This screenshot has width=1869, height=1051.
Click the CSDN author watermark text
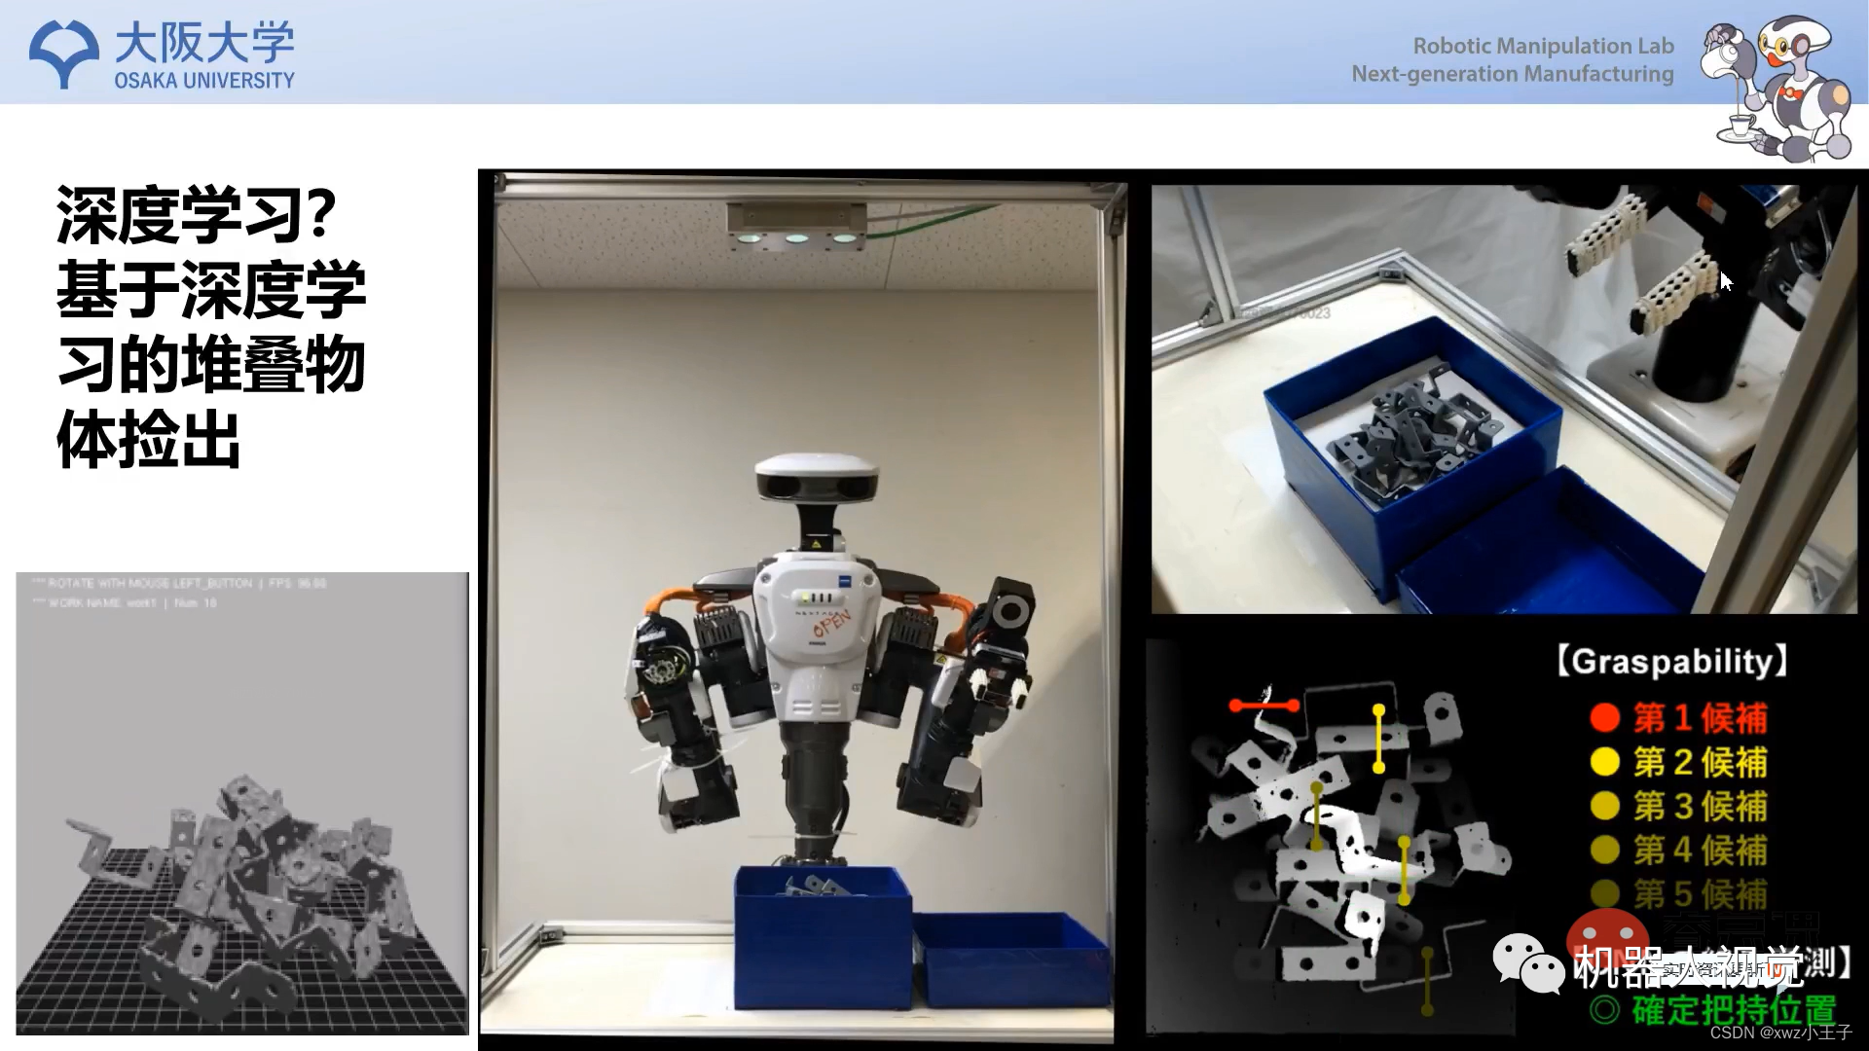point(1780,1033)
